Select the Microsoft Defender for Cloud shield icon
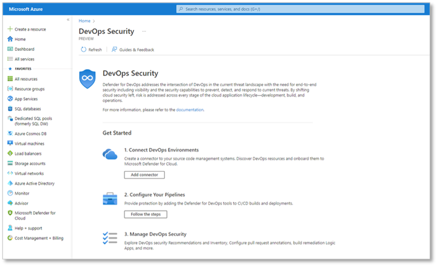The width and height of the screenshot is (439, 267). [10, 213]
